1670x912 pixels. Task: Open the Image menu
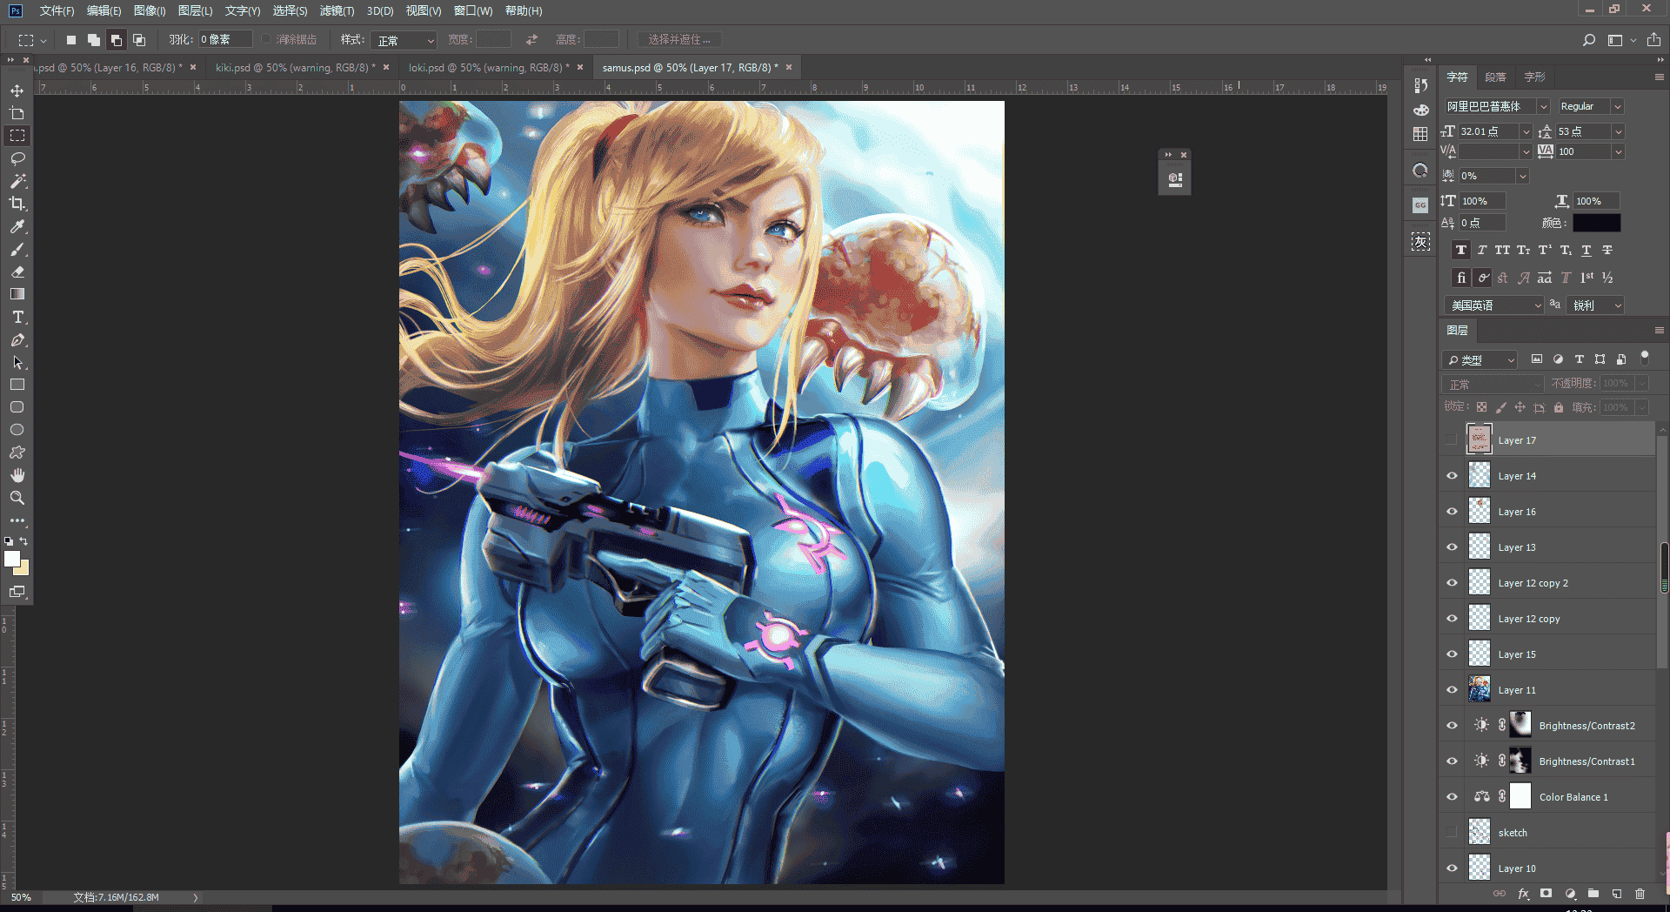pyautogui.click(x=150, y=11)
